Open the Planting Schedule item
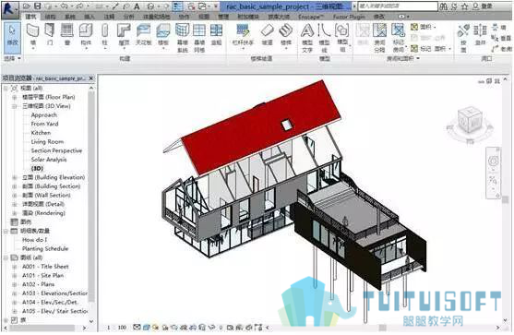This screenshot has height=335, width=514. pyautogui.click(x=45, y=249)
